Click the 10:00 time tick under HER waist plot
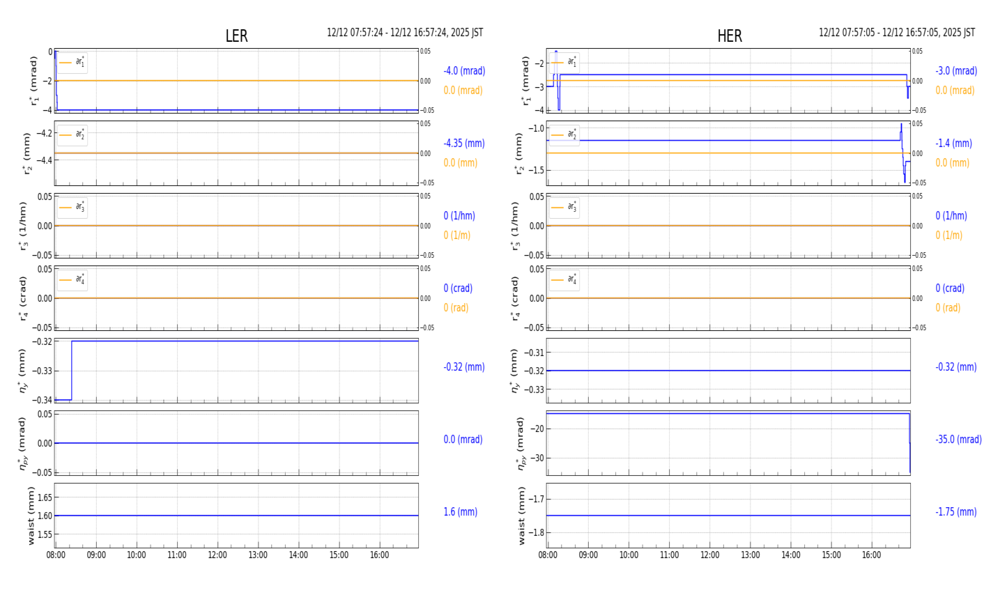This screenshot has width=984, height=602. tap(629, 555)
